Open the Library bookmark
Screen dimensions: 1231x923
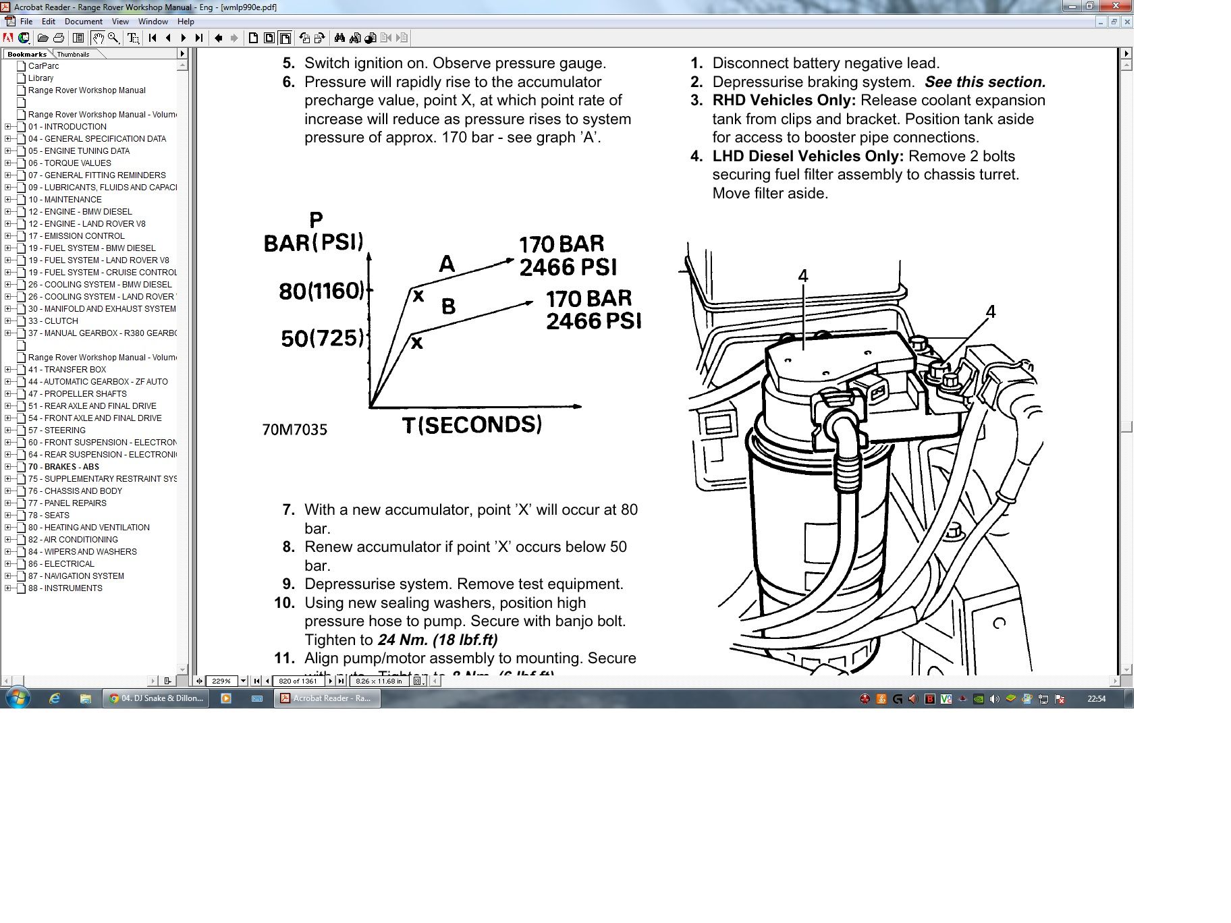40,78
